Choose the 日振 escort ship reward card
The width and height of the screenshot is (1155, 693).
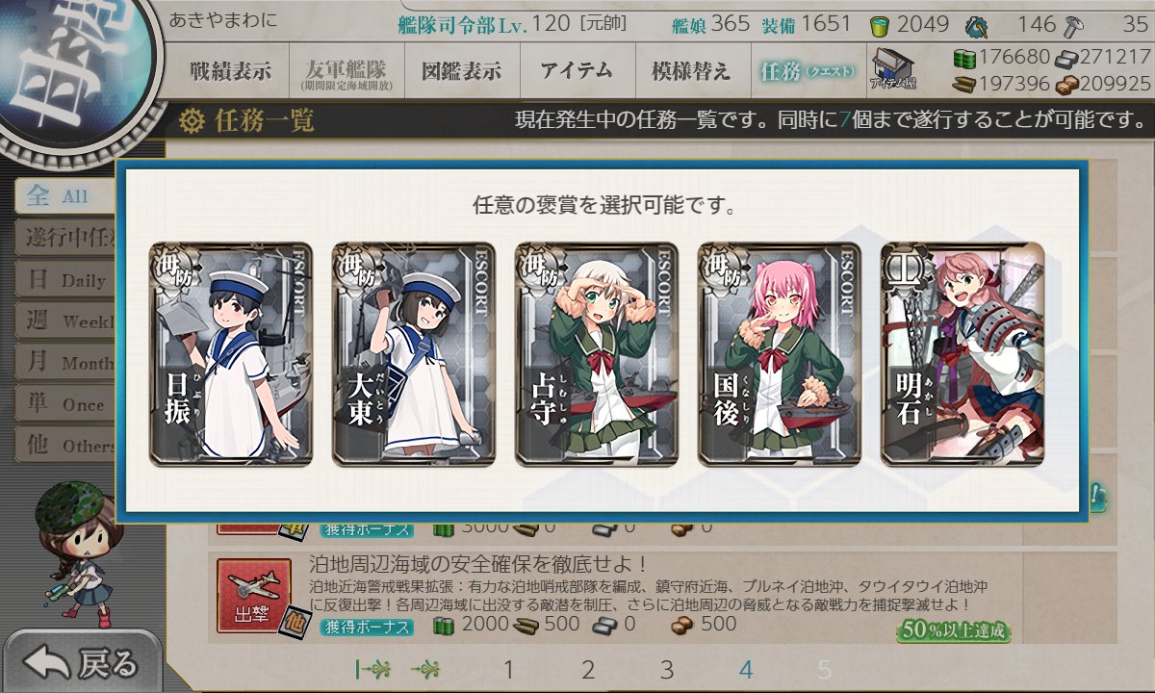point(231,354)
